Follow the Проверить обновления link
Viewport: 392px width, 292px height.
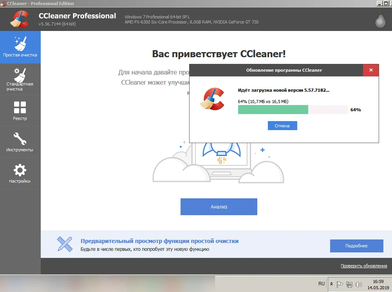coord(364,266)
